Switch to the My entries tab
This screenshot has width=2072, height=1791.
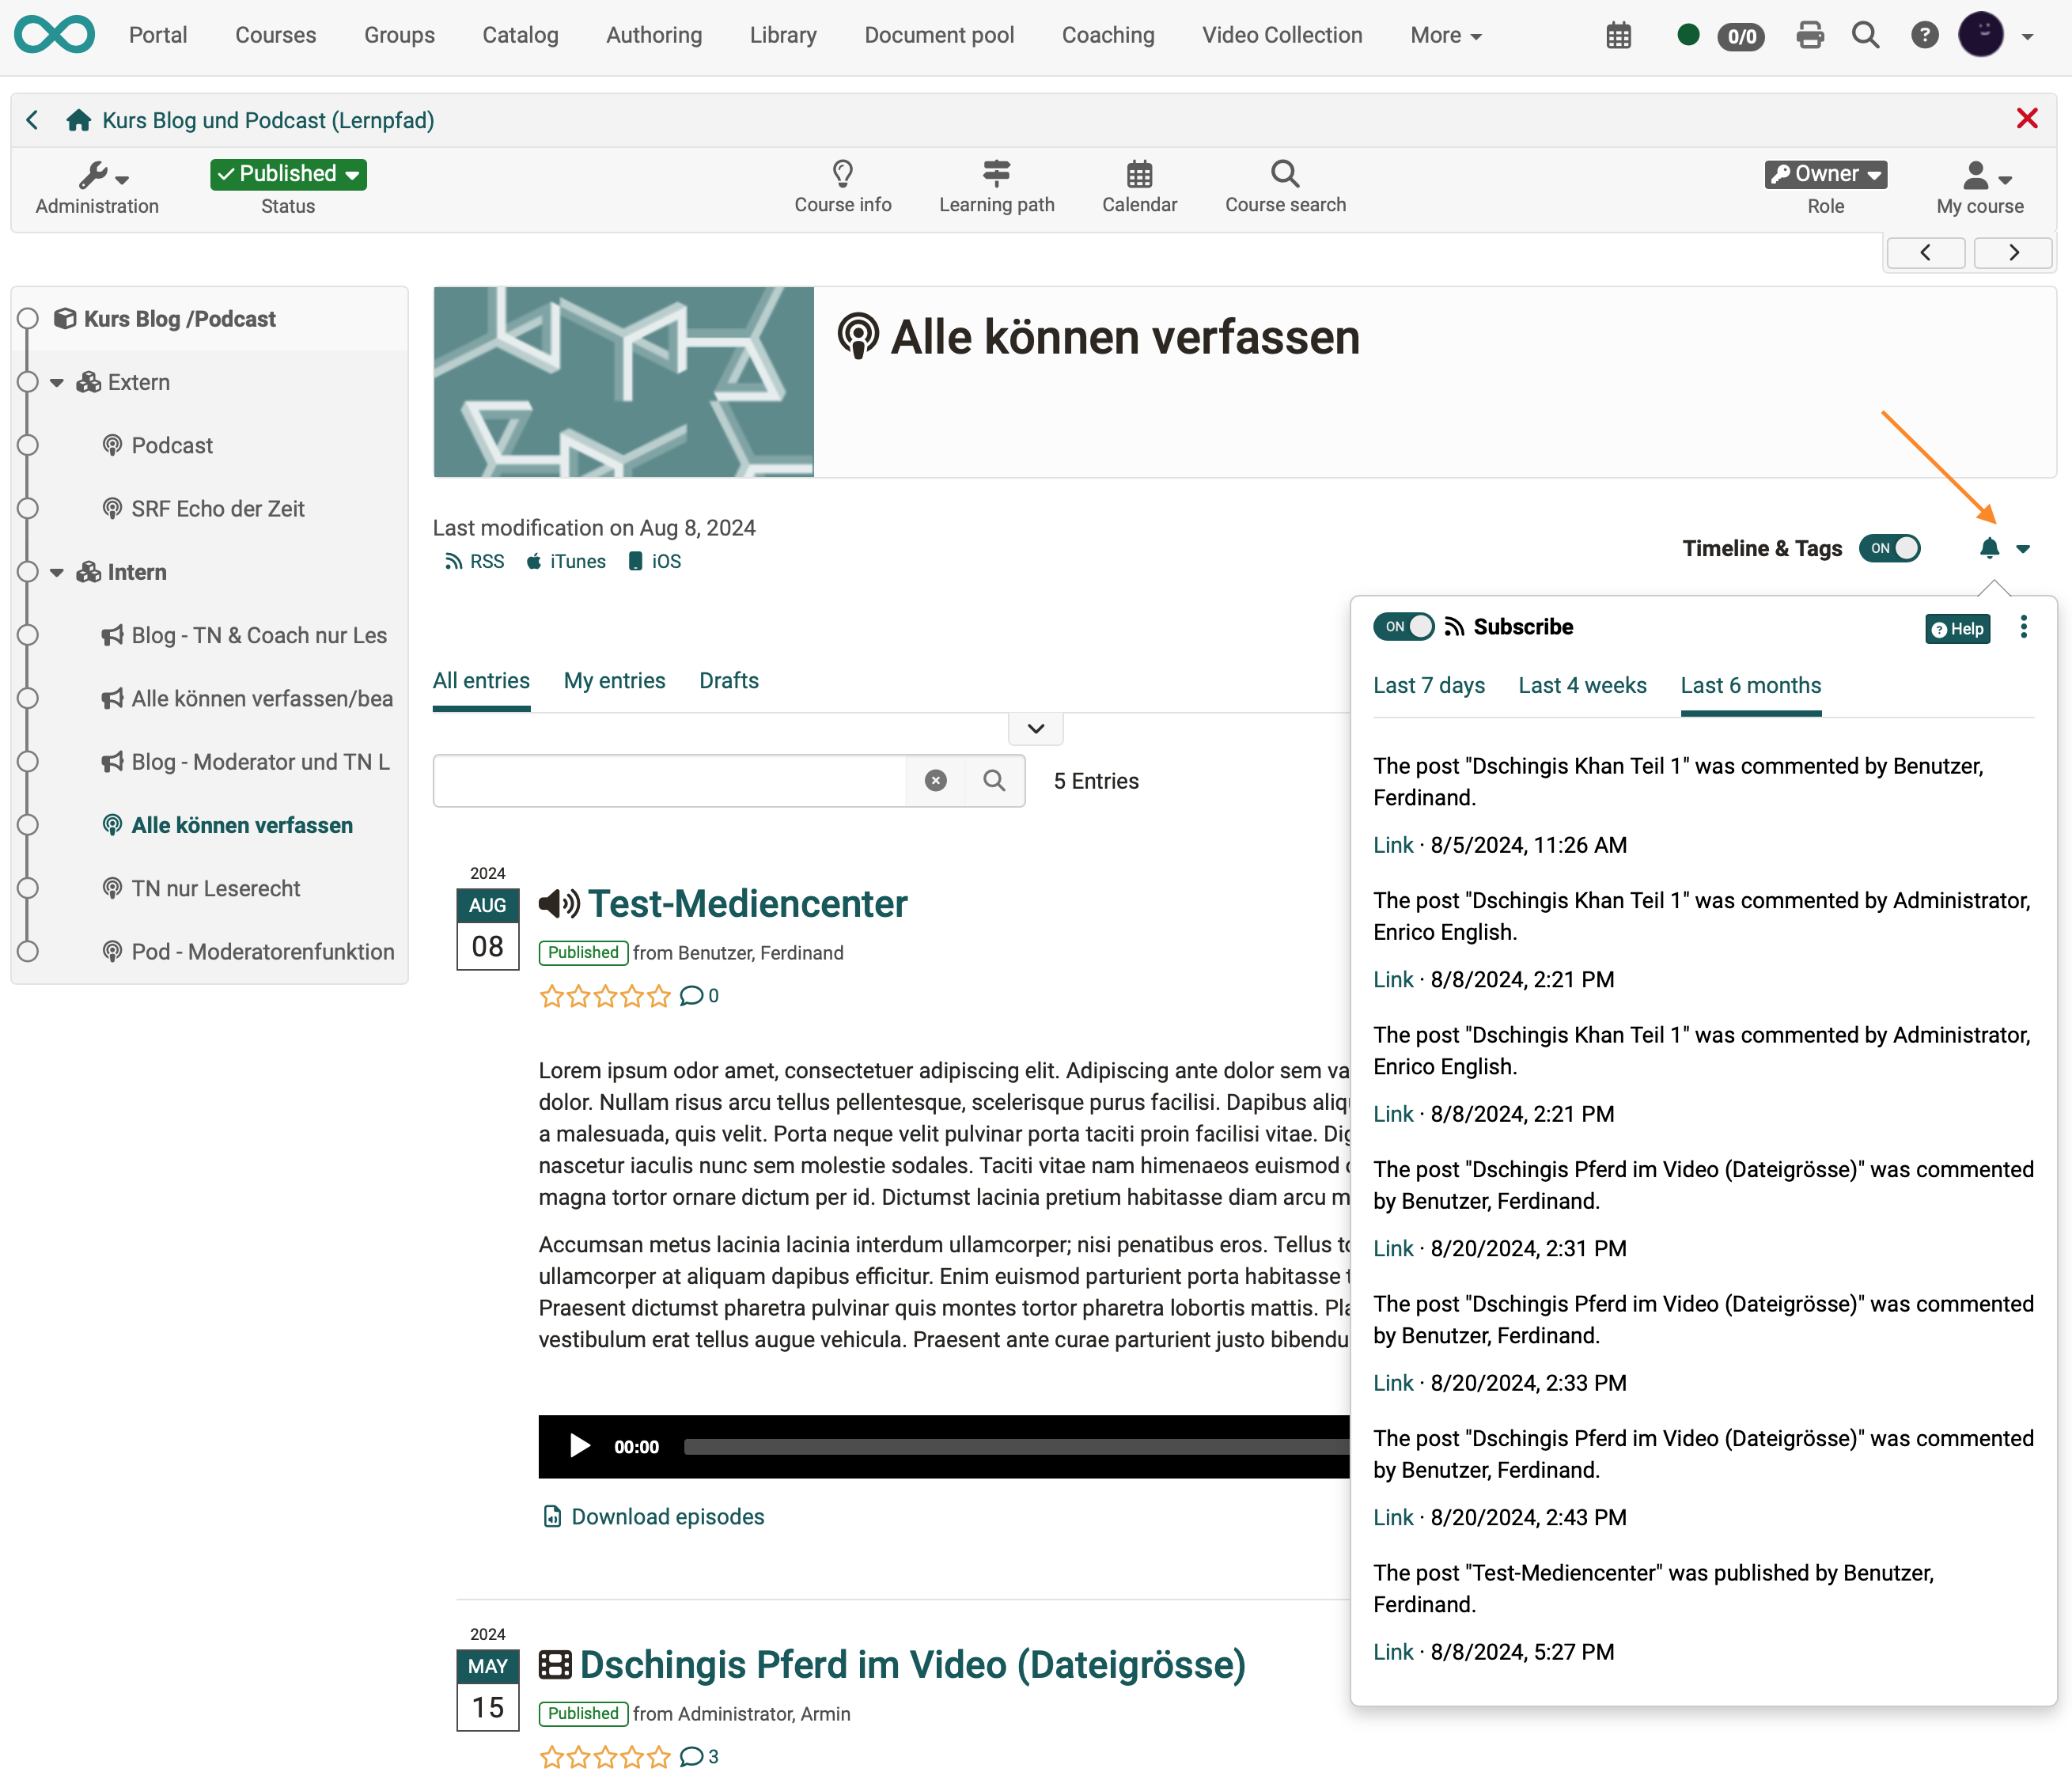click(614, 681)
